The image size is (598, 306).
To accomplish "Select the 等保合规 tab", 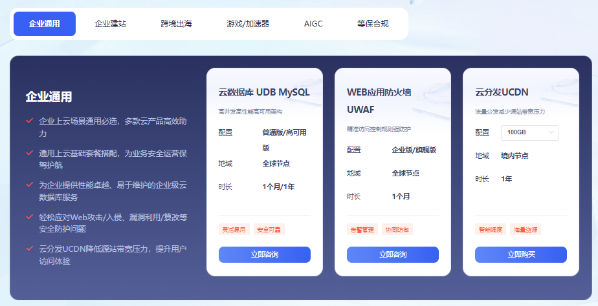I will tap(373, 24).
